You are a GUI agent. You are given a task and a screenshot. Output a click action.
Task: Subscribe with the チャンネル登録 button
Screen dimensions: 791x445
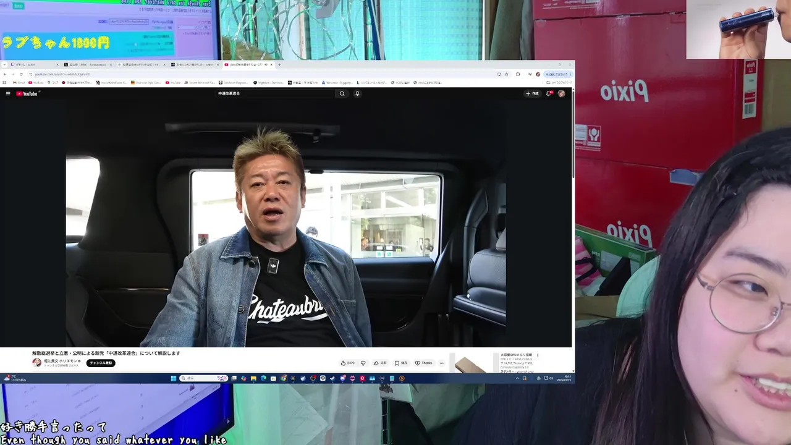coord(101,363)
